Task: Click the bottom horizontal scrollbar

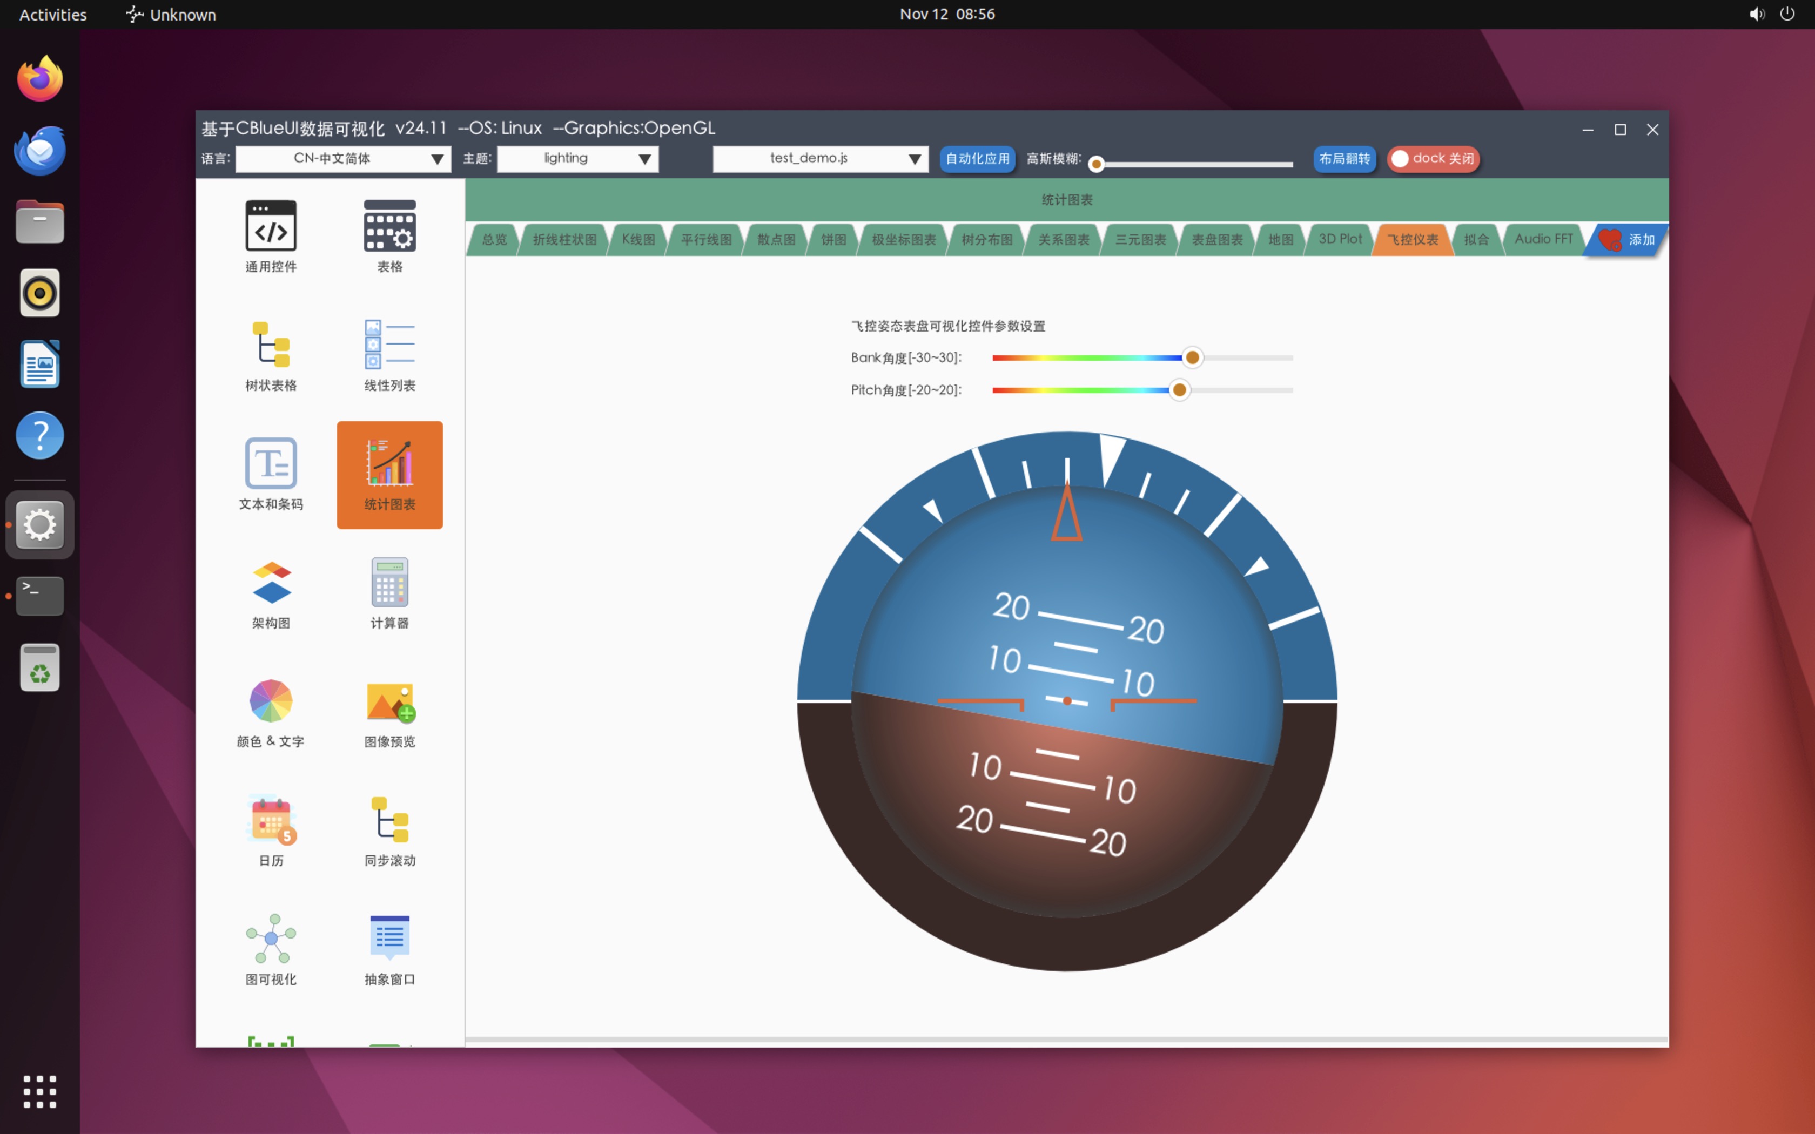Action: pos(1066,1039)
